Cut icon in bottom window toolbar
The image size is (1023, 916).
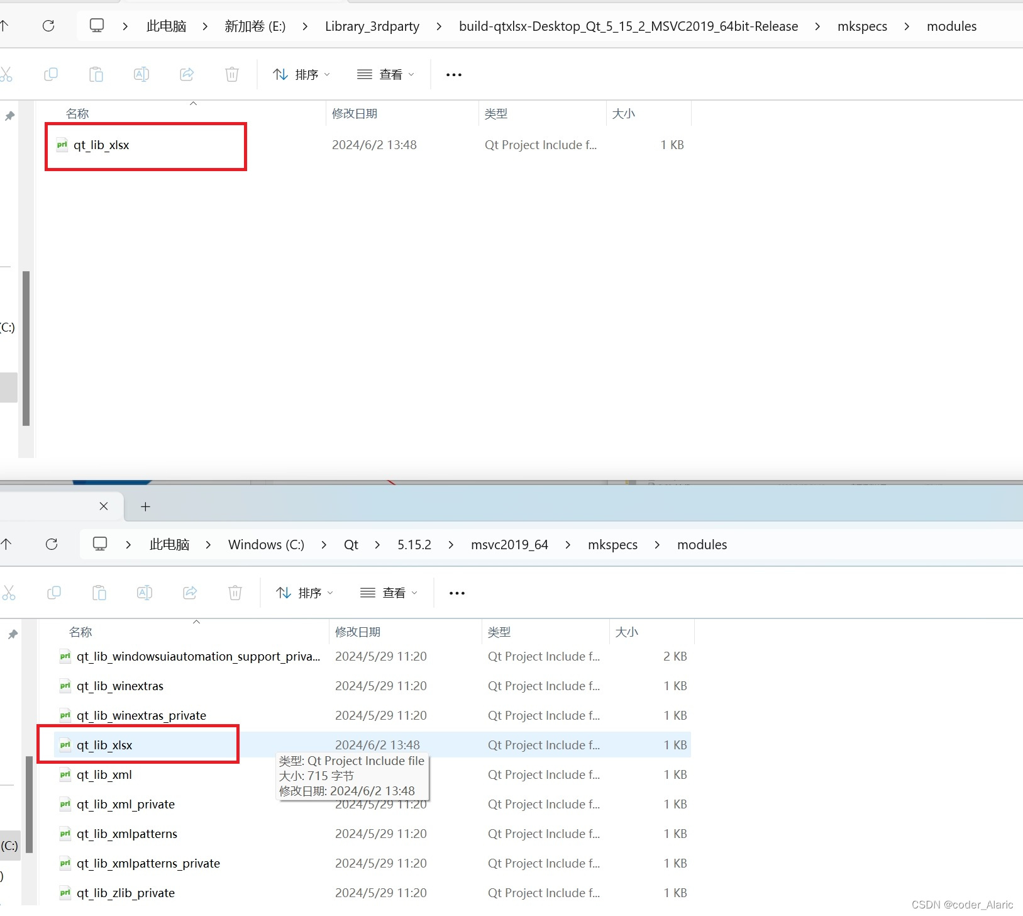point(8,593)
